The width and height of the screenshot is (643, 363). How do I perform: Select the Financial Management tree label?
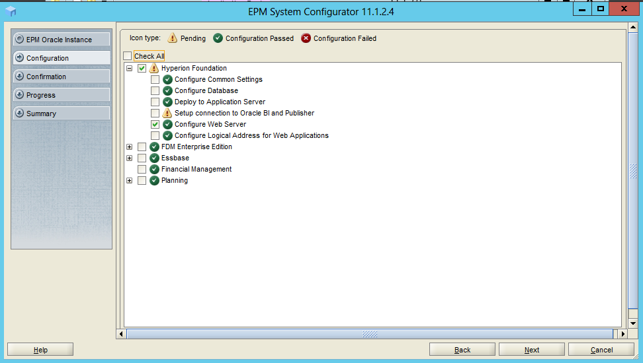pos(196,169)
